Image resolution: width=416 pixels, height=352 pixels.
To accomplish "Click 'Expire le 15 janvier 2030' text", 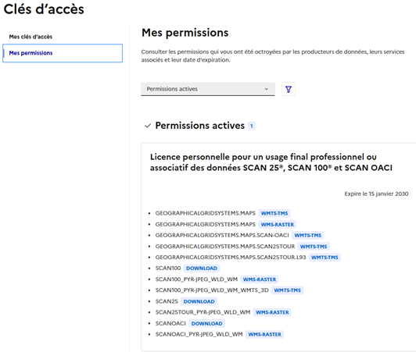I will pos(376,194).
